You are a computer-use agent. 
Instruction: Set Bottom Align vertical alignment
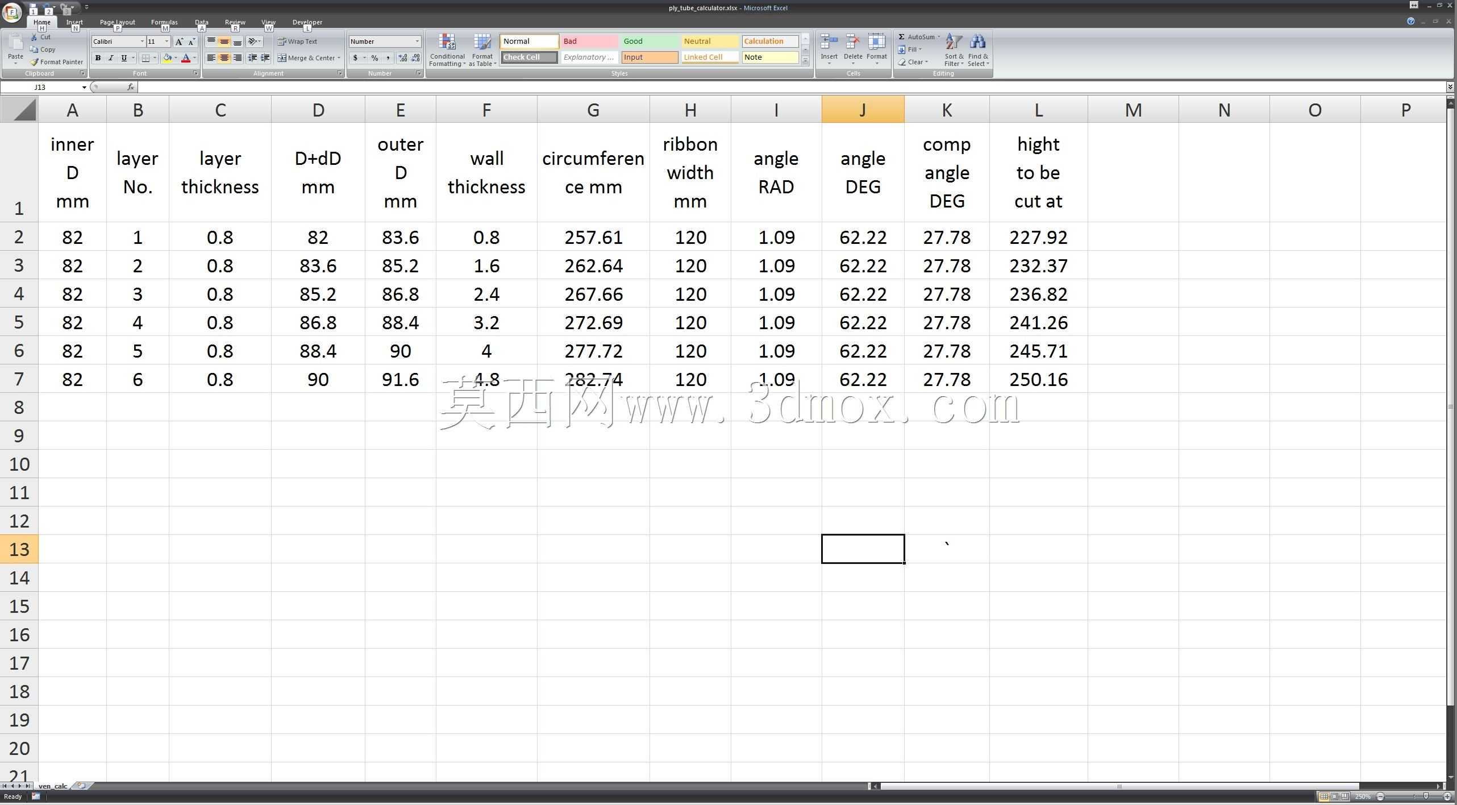[x=237, y=42]
